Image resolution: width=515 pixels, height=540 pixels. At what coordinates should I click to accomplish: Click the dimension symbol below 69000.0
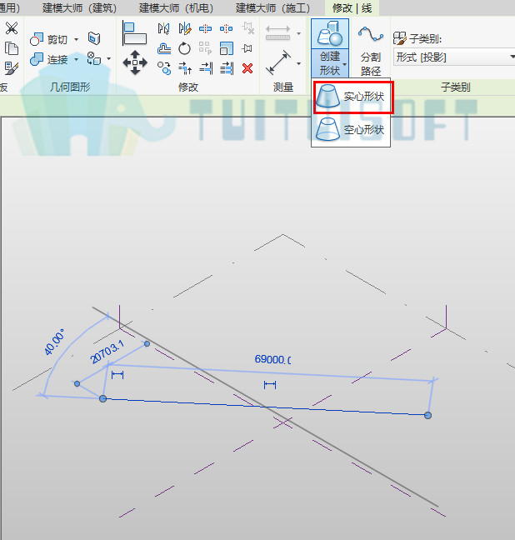tap(270, 385)
